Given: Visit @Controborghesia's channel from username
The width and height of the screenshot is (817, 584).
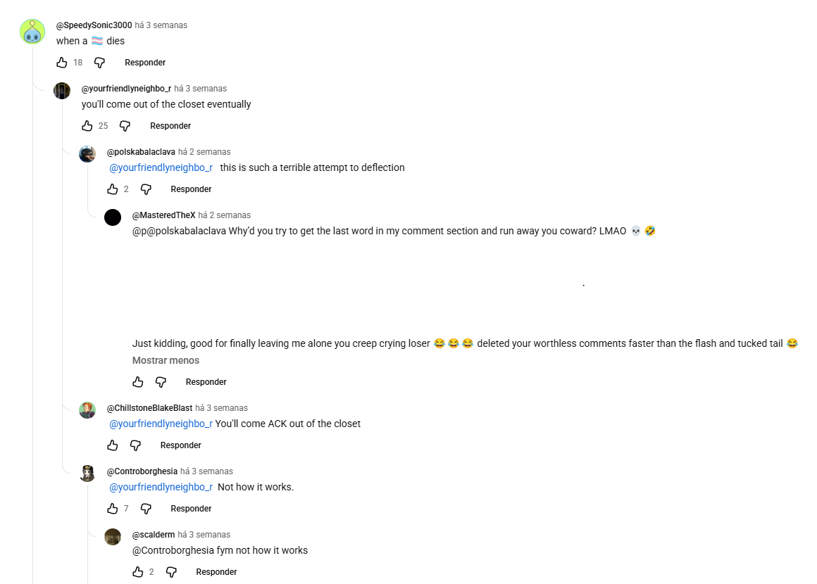Looking at the screenshot, I should click(142, 471).
